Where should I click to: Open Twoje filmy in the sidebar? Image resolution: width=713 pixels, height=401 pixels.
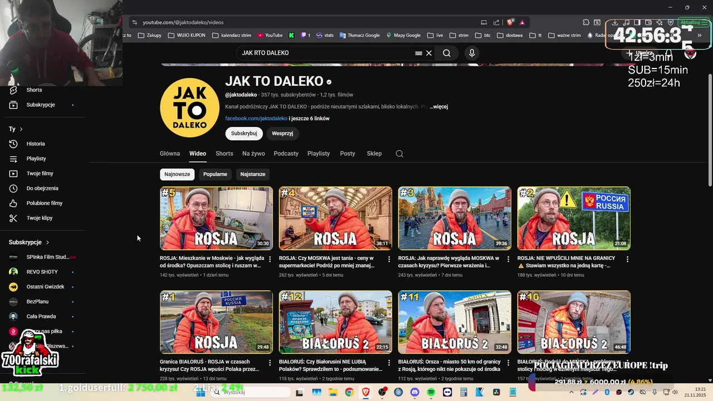[40, 173]
